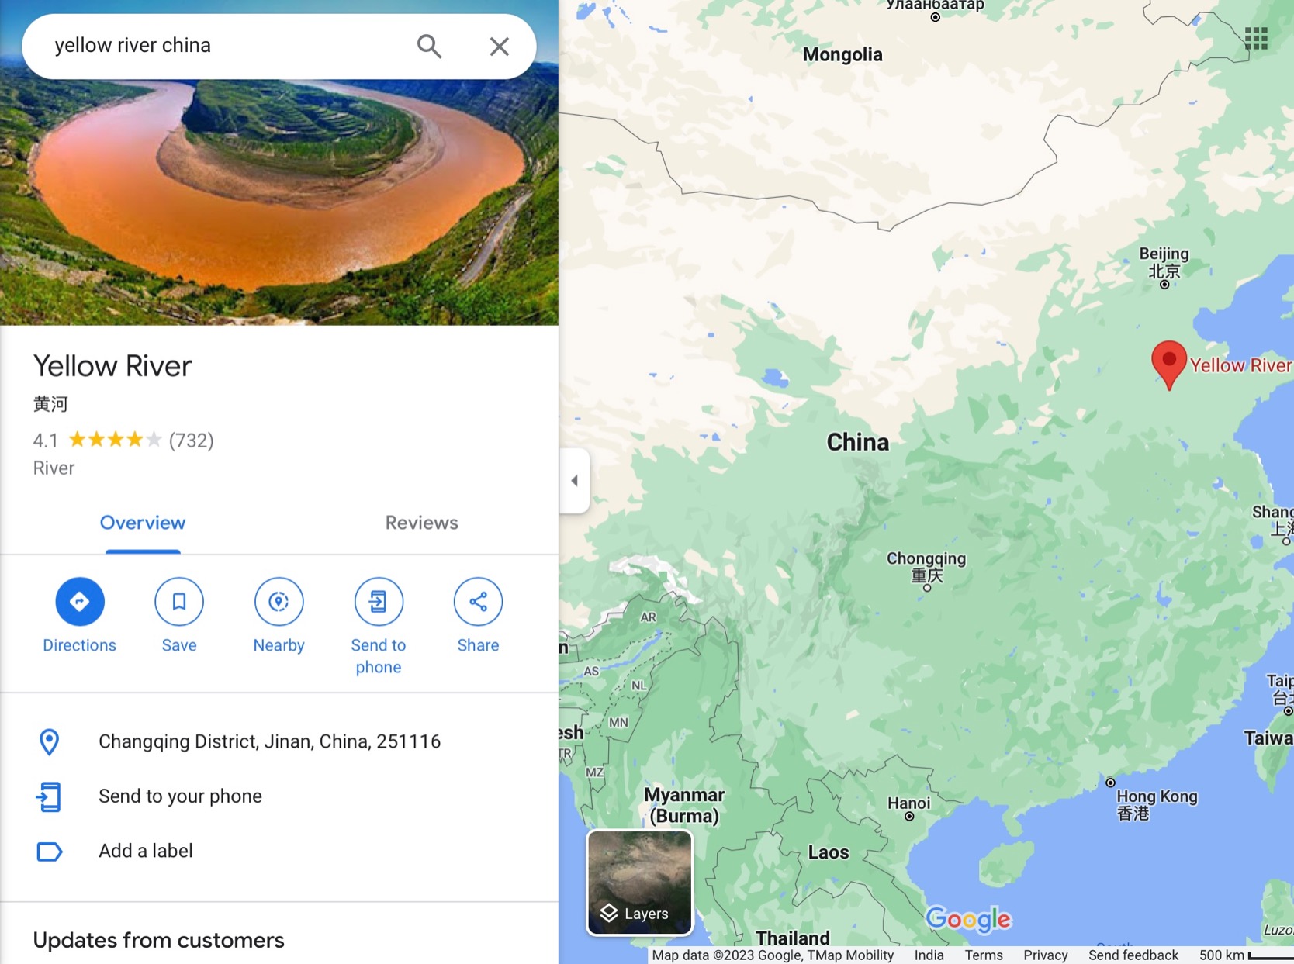
Task: Open the Terms link
Action: [983, 955]
